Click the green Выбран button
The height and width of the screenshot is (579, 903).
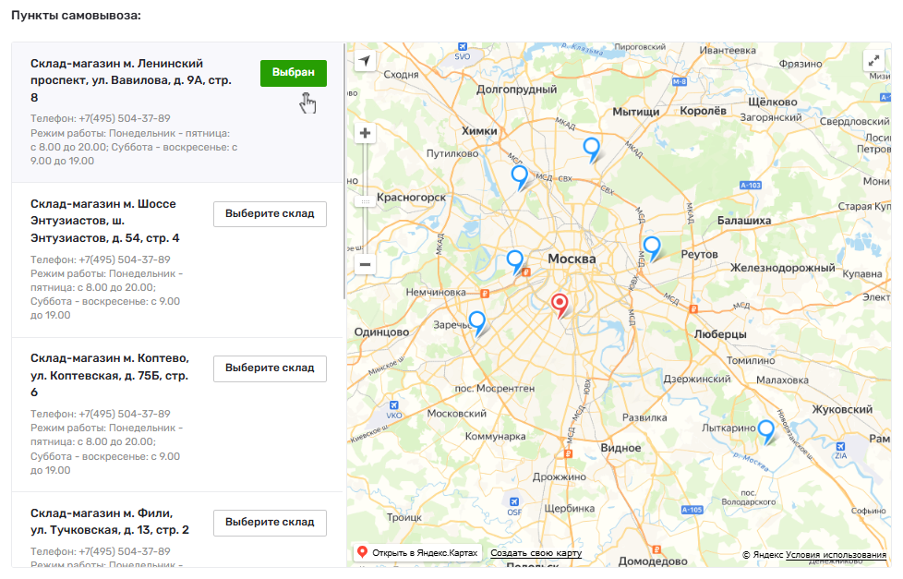point(294,73)
